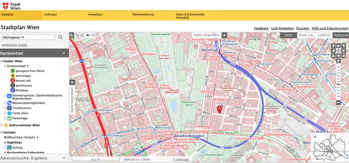Enable the Schwimmbad layer checkbox
The image size is (349, 163).
tap(5, 66)
